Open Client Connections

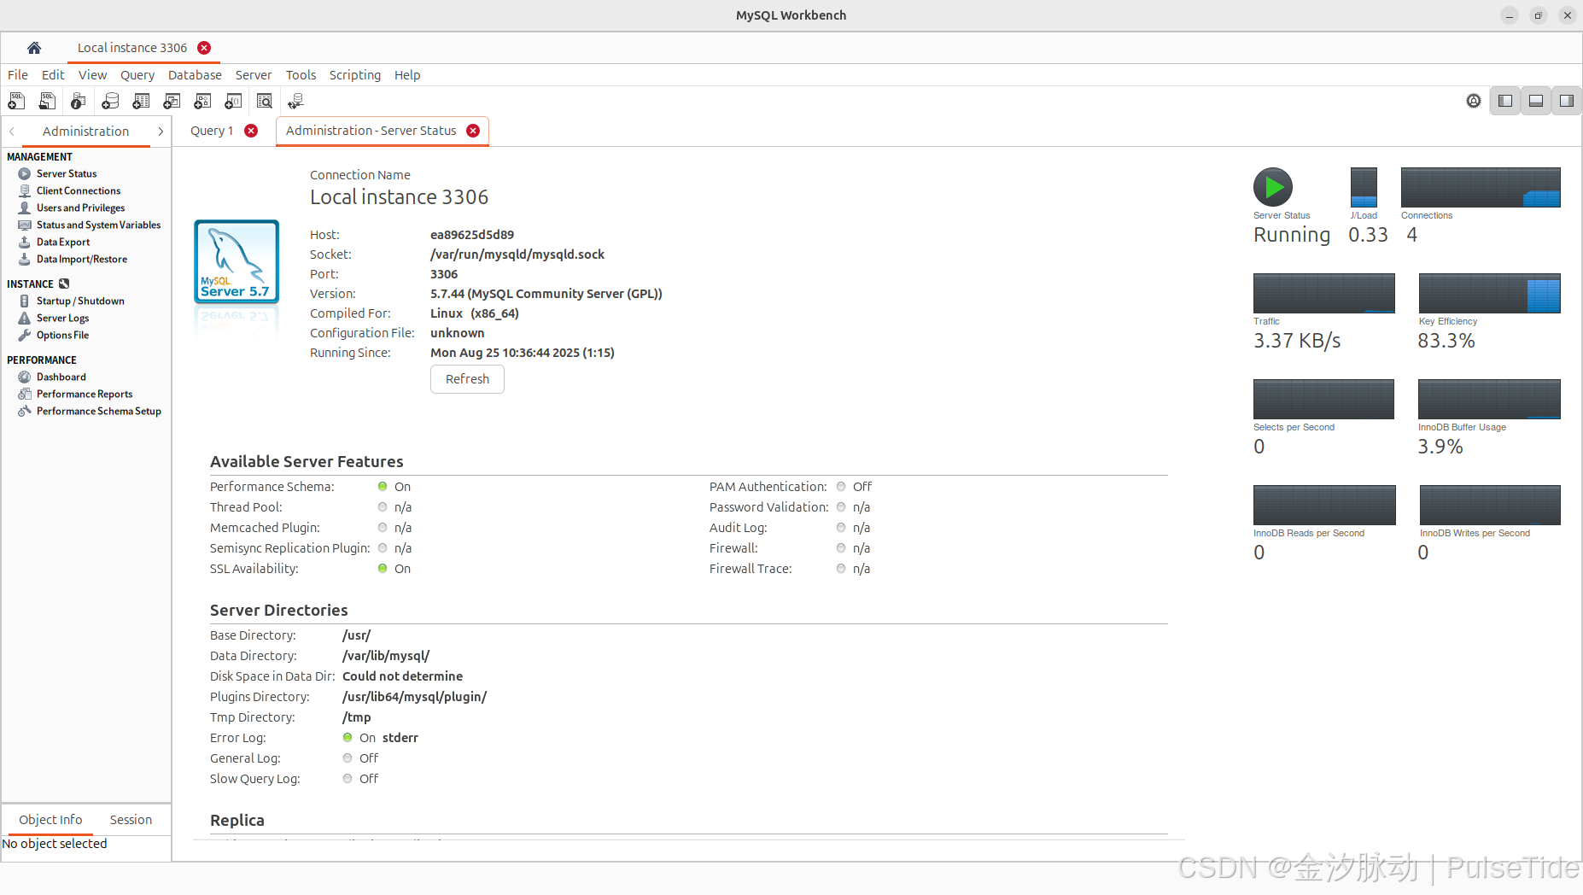pos(79,190)
